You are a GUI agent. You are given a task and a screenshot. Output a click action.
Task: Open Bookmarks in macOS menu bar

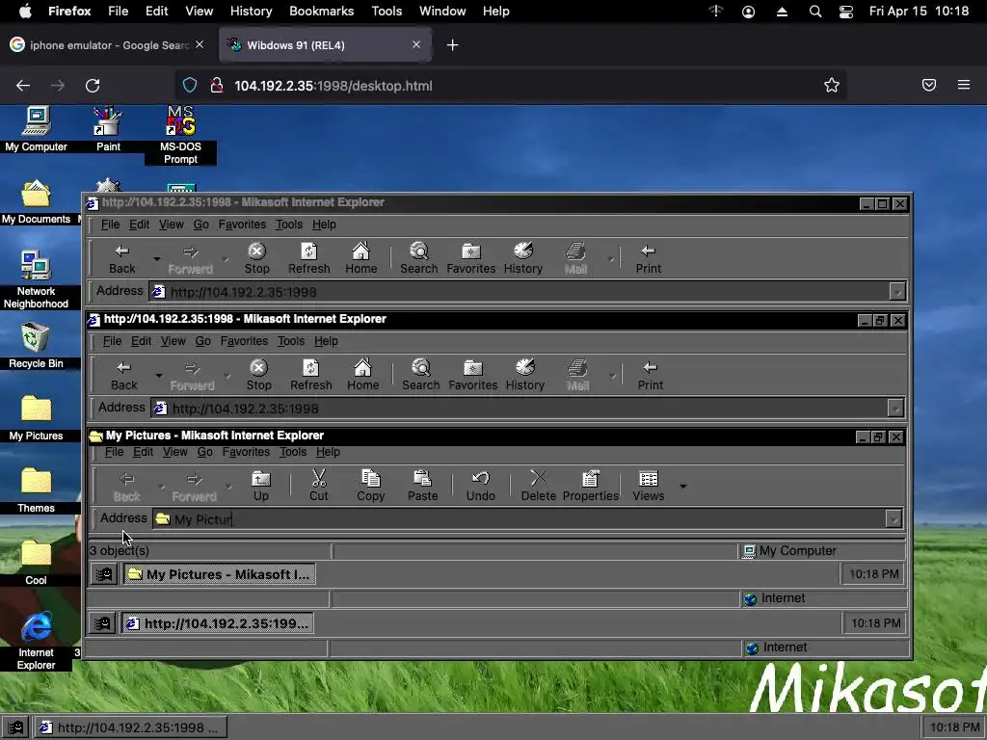pyautogui.click(x=321, y=12)
